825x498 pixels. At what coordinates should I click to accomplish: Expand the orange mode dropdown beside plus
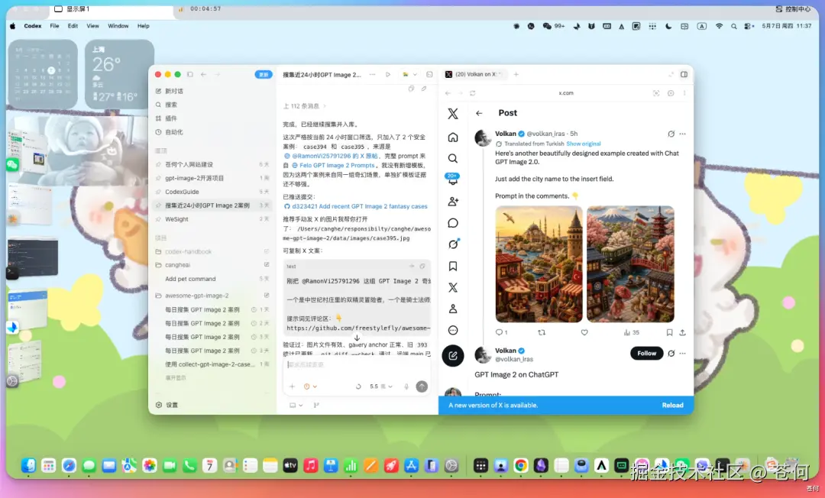pyautogui.click(x=310, y=386)
